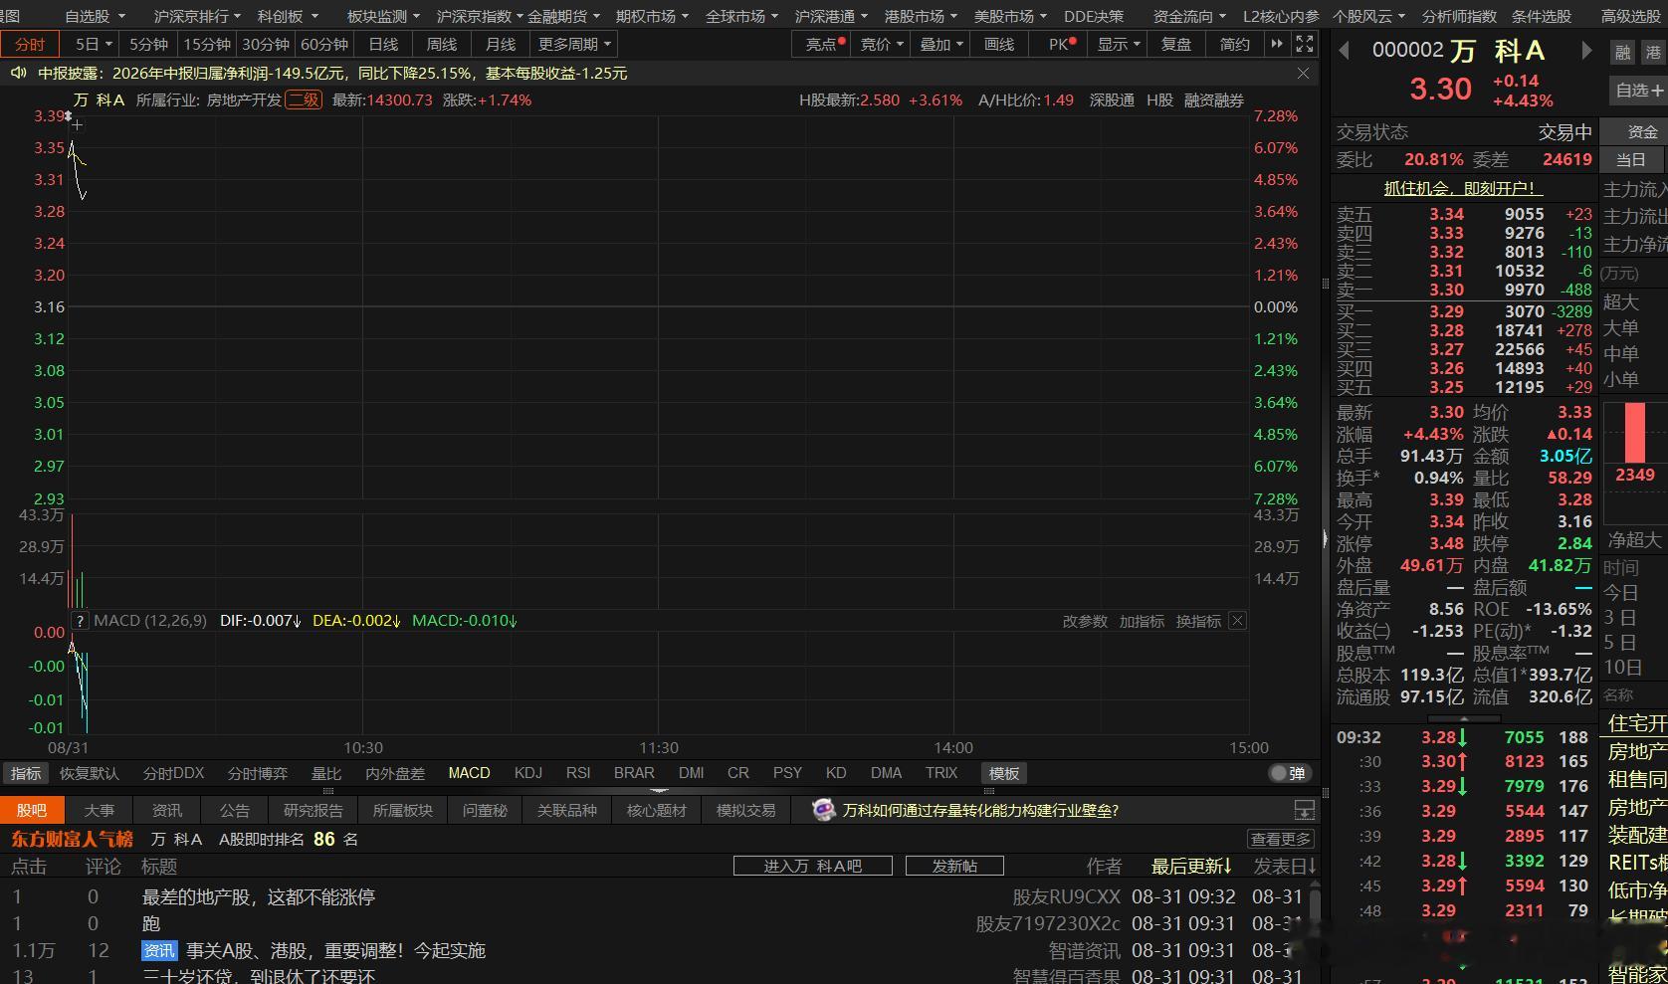Open article 事关A股、港股，重要调整！今起实施
The width and height of the screenshot is (1668, 984).
pyautogui.click(x=335, y=951)
